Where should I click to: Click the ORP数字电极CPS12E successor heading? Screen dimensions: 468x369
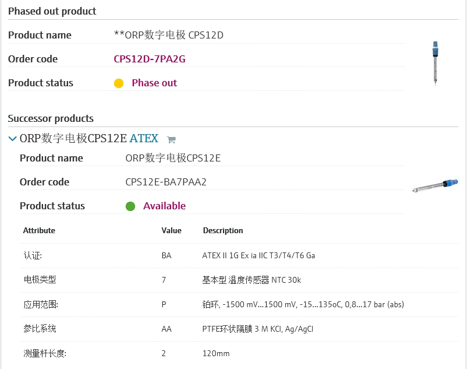(x=73, y=139)
